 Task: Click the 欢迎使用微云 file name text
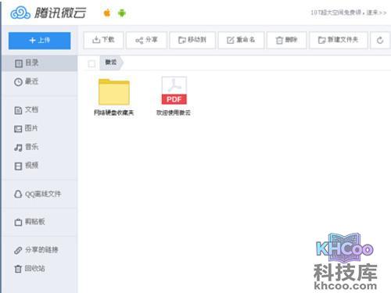pos(174,113)
